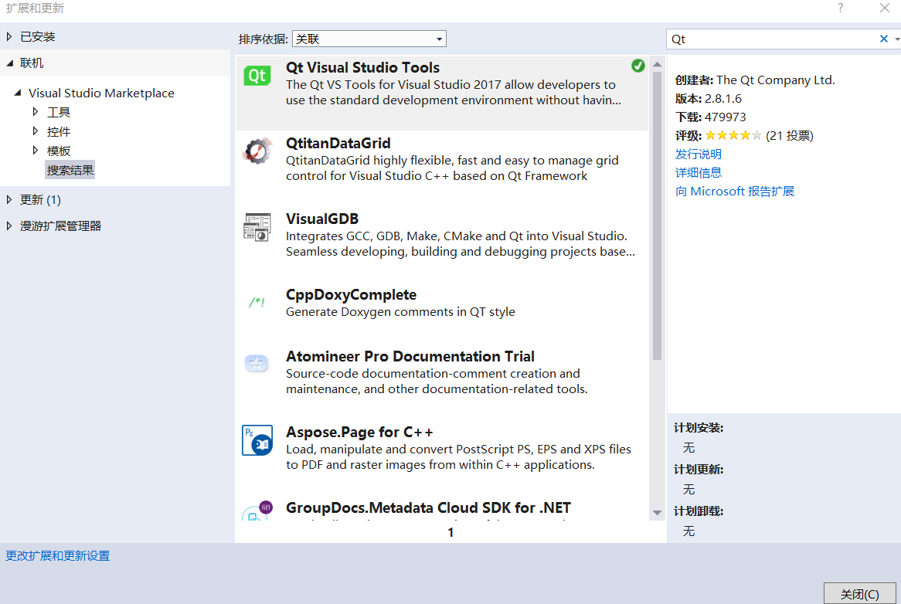Select the VisualGDB result title
The height and width of the screenshot is (604, 901).
click(x=322, y=219)
